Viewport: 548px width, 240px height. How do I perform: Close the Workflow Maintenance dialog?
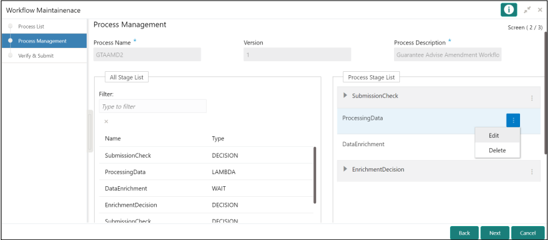click(539, 10)
